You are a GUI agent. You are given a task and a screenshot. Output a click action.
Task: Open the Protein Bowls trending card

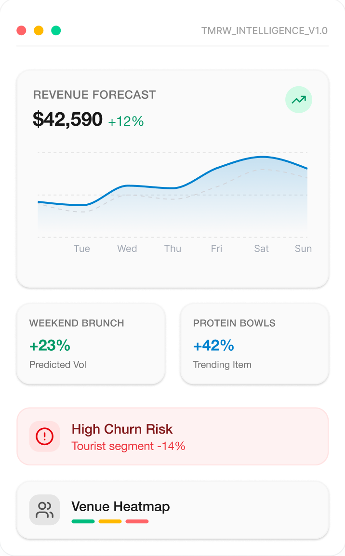254,344
